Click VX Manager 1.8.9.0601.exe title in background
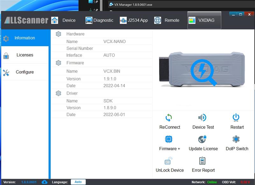This screenshot has width=255, height=185. pos(133,5)
